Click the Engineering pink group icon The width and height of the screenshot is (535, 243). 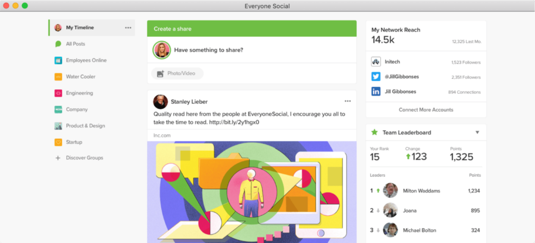(58, 93)
